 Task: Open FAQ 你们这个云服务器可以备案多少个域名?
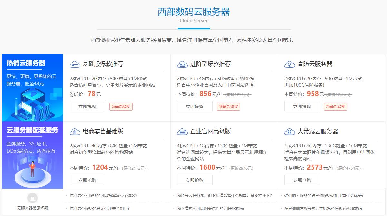pos(104,195)
